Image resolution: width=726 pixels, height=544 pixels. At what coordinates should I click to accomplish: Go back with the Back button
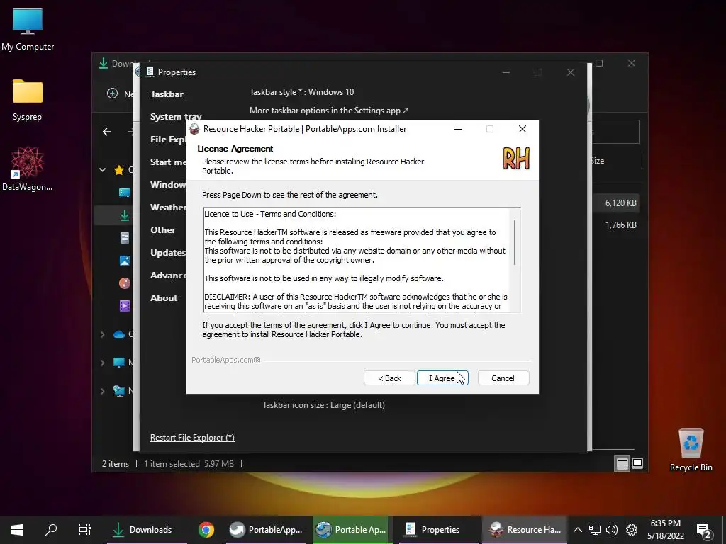coord(389,378)
